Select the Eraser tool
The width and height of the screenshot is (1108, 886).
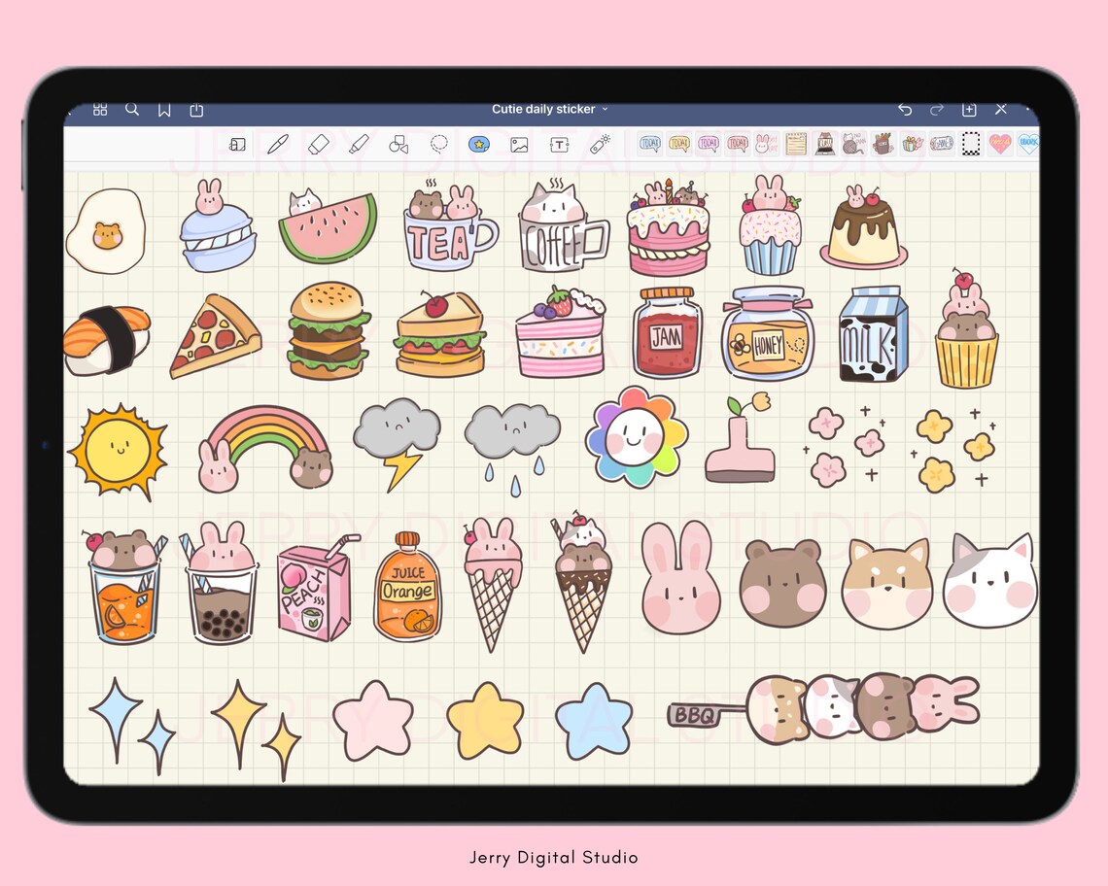pyautogui.click(x=319, y=144)
